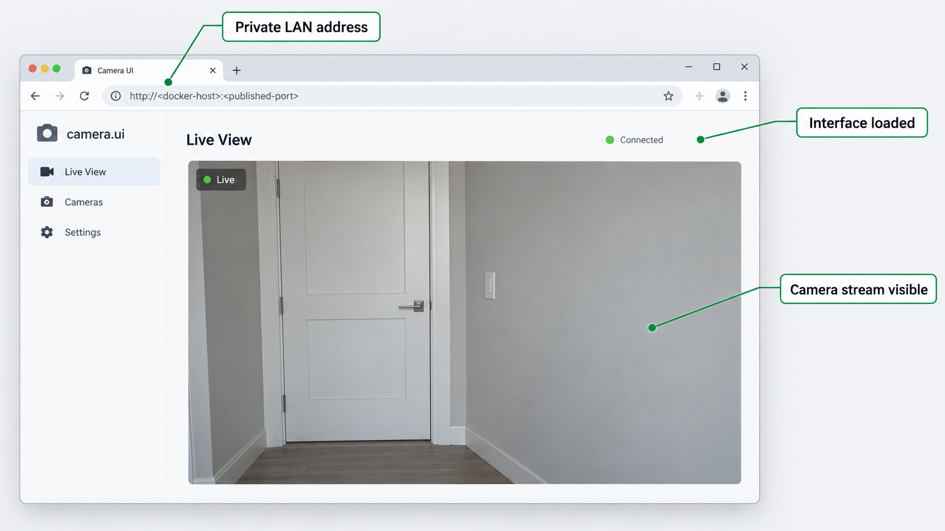Click the Settings gear icon

pyautogui.click(x=47, y=232)
